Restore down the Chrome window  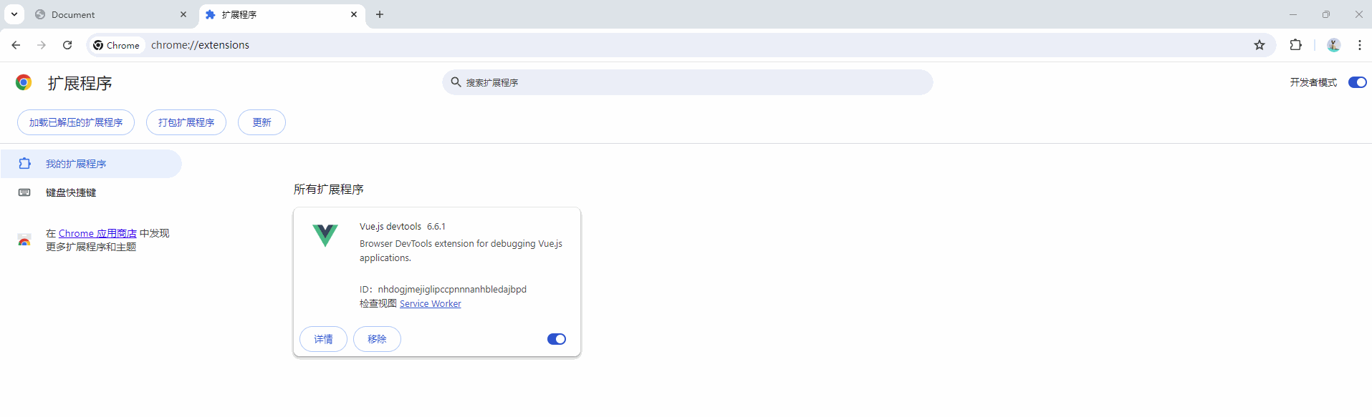pyautogui.click(x=1326, y=14)
